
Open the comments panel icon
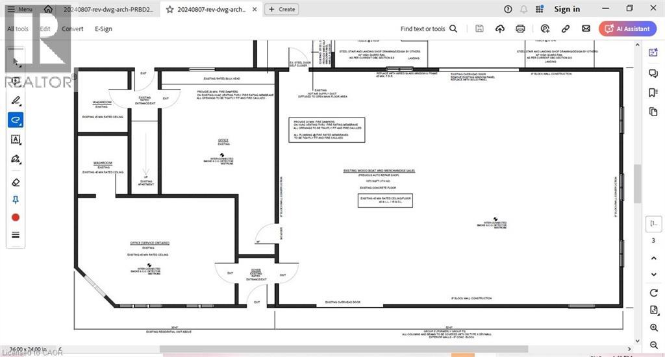(653, 73)
